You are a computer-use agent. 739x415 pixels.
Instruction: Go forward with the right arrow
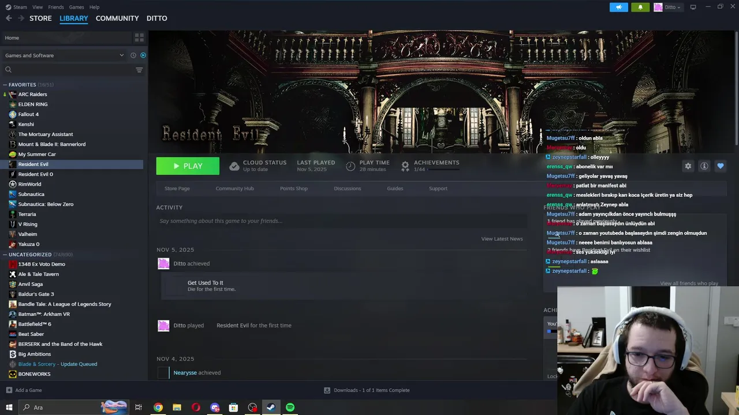tap(21, 18)
